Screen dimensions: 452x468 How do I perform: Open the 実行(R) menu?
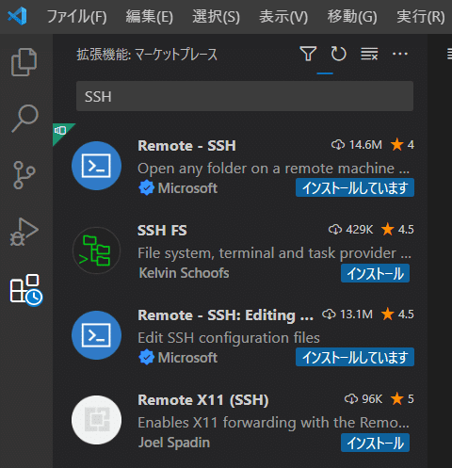click(421, 17)
